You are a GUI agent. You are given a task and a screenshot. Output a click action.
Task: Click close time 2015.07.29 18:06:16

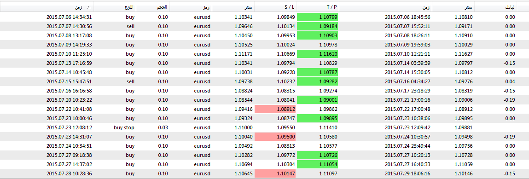pos(407,173)
